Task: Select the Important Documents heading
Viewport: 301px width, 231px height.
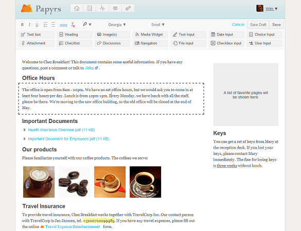Action: tap(50, 121)
